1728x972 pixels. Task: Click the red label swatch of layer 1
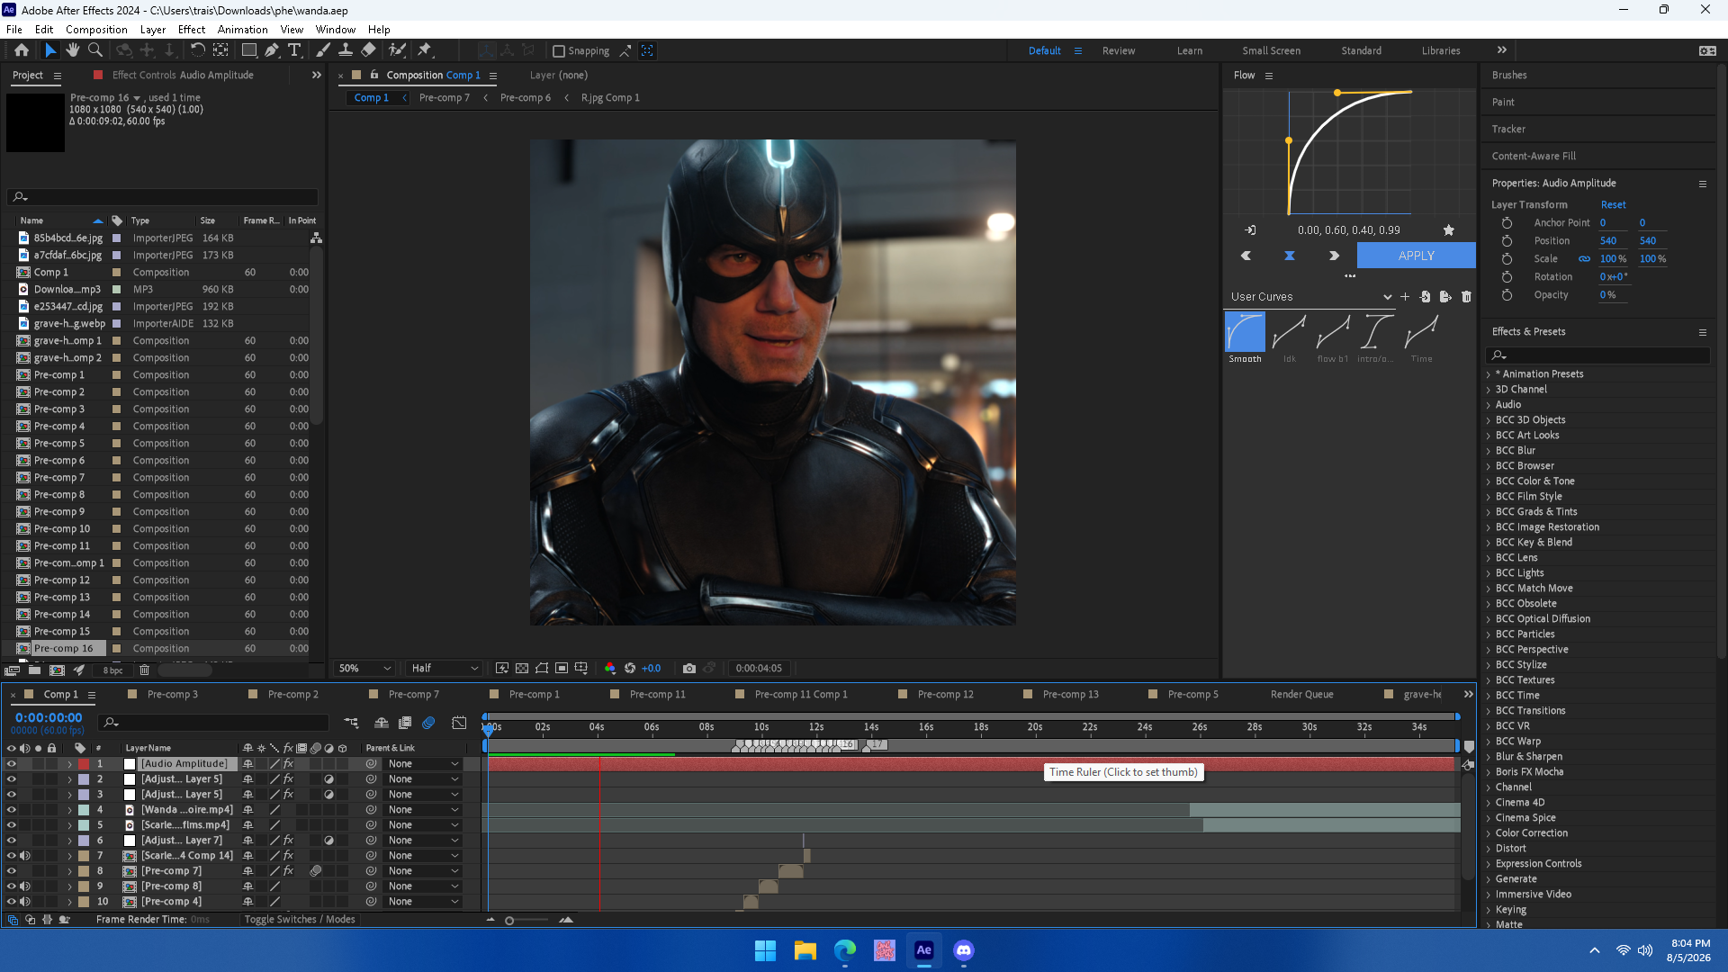pyautogui.click(x=84, y=764)
